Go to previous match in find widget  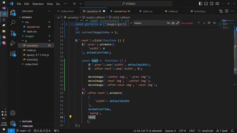click(198, 23)
